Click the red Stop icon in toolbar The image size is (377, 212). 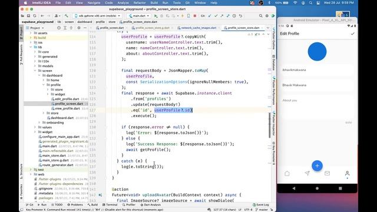tap(195, 16)
